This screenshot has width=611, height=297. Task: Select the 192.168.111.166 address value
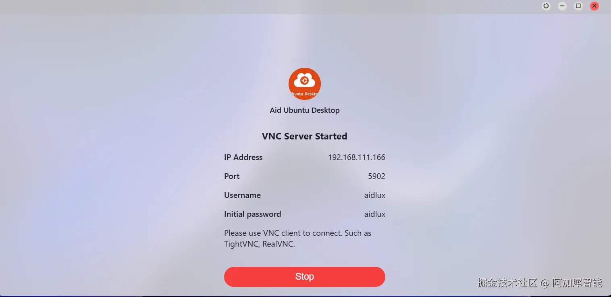pos(357,158)
